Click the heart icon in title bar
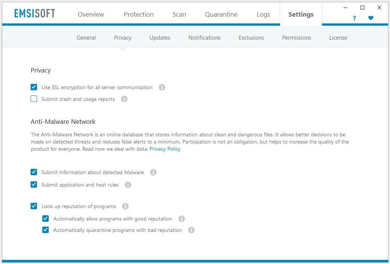 [371, 18]
